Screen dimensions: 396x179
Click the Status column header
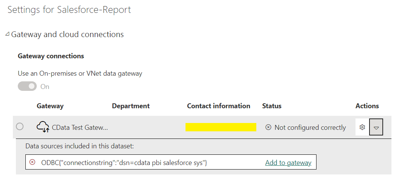271,106
